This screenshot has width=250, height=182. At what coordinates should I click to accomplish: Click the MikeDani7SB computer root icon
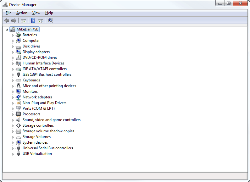13,29
